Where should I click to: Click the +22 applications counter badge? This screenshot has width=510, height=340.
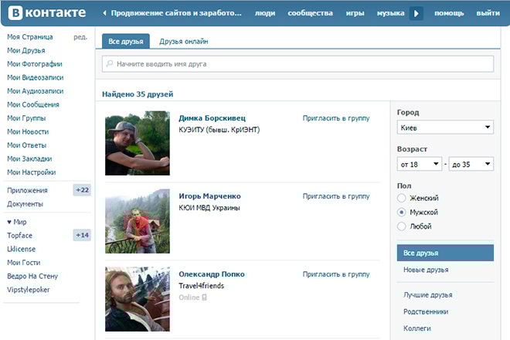pos(82,190)
